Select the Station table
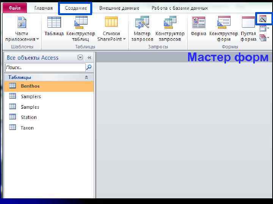The image size is (273, 204). pyautogui.click(x=49, y=117)
